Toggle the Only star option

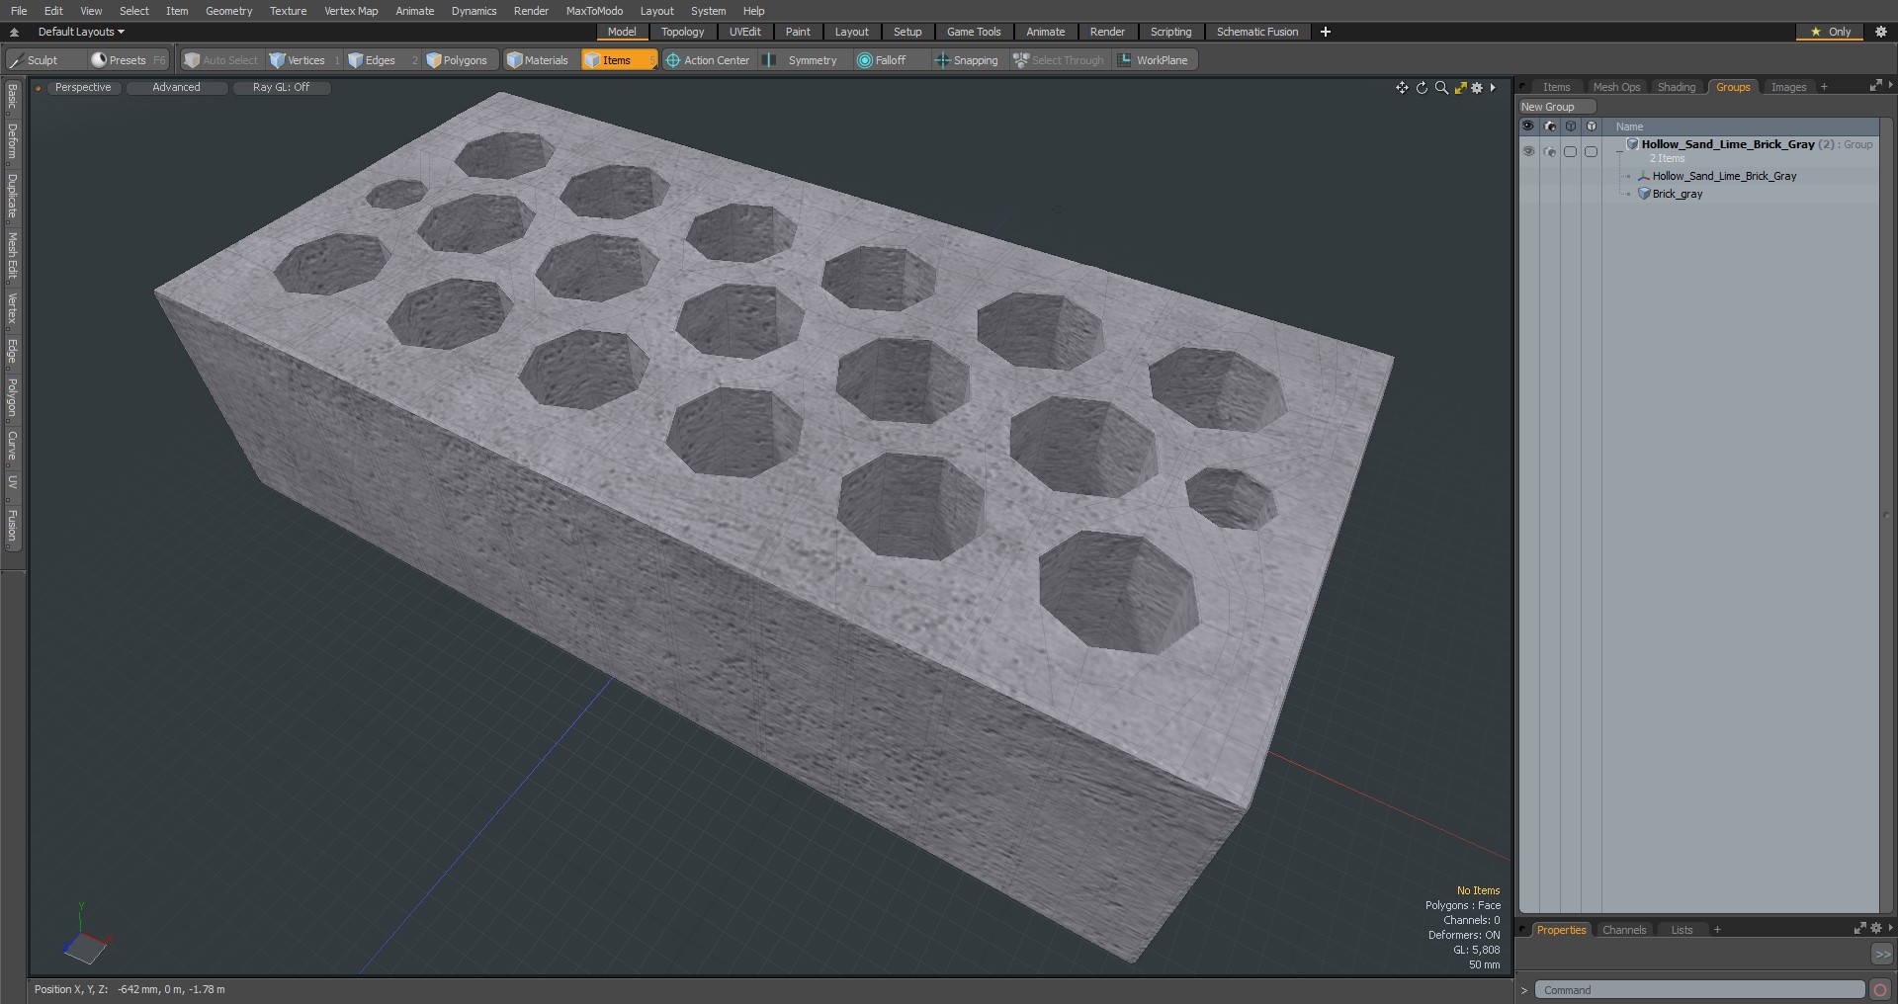tap(1830, 32)
